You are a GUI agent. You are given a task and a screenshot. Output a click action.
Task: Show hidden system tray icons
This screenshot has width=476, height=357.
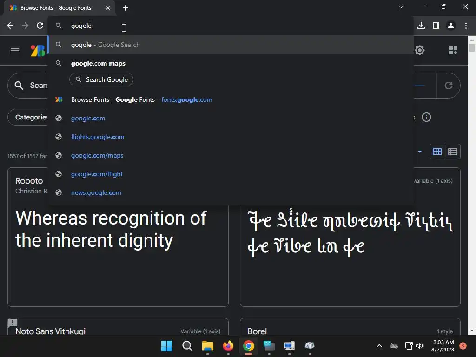point(379,346)
